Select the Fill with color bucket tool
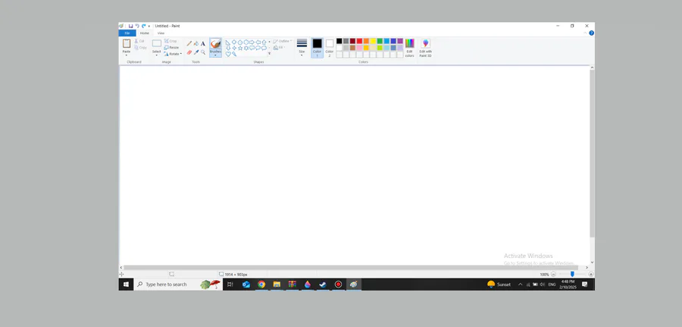This screenshot has width=682, height=327. coord(196,43)
